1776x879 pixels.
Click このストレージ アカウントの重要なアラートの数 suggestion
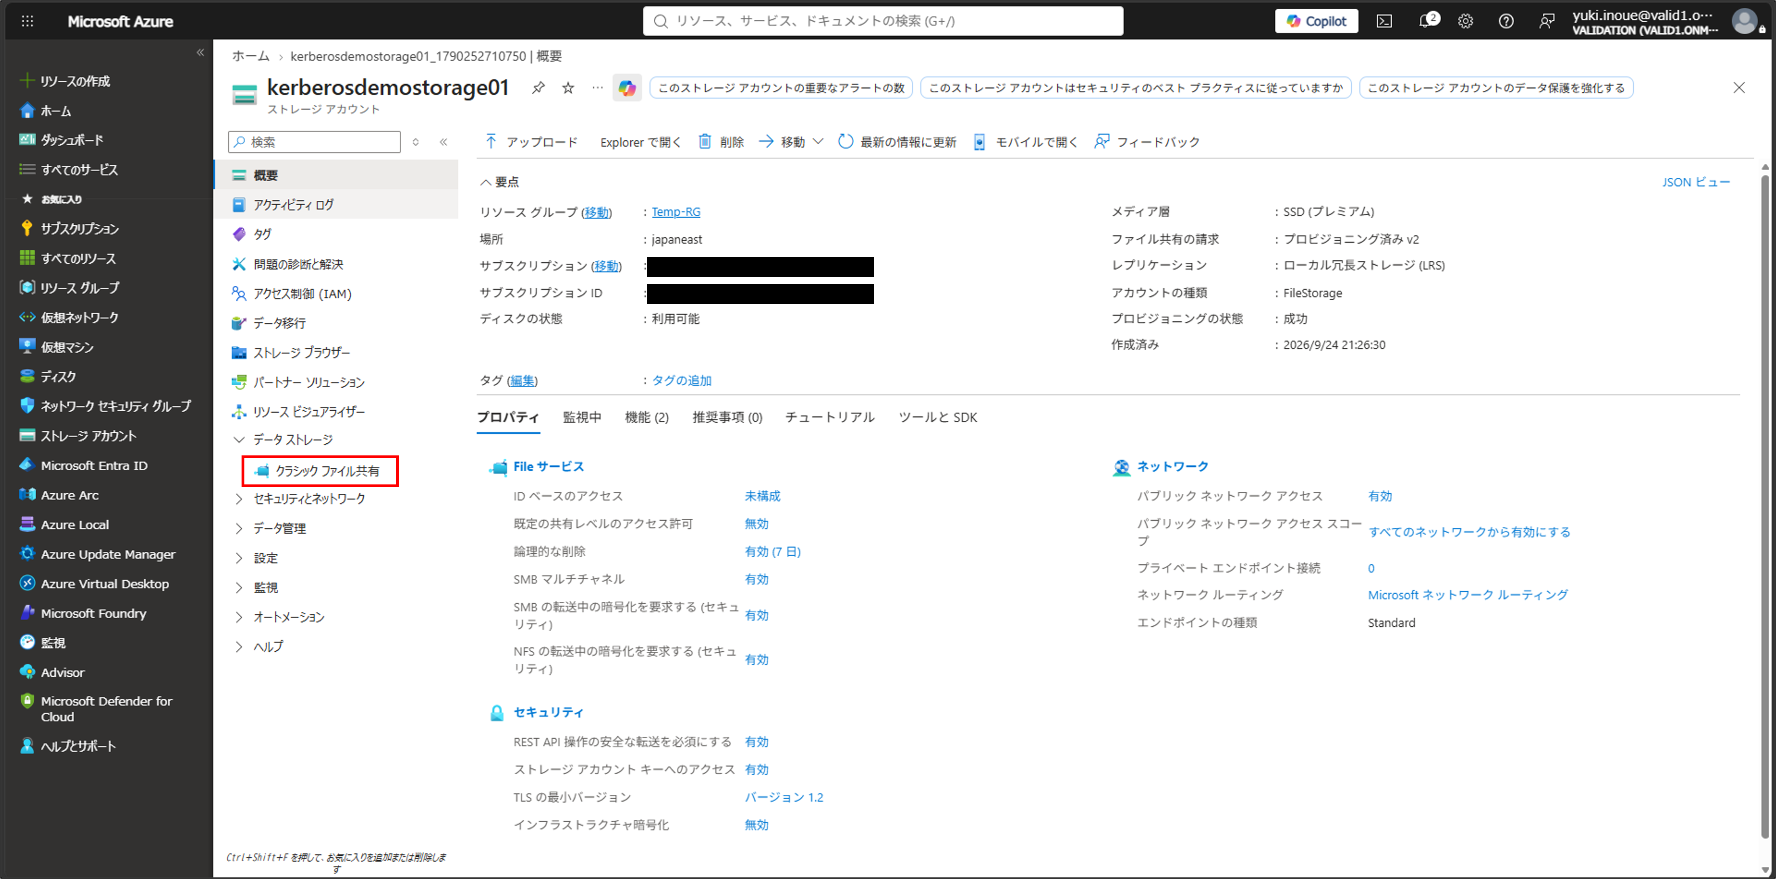(781, 88)
